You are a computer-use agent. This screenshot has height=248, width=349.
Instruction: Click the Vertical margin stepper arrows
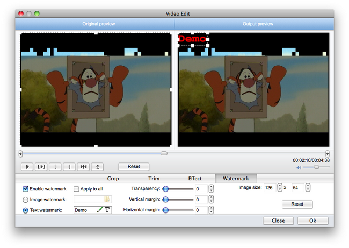211,199
